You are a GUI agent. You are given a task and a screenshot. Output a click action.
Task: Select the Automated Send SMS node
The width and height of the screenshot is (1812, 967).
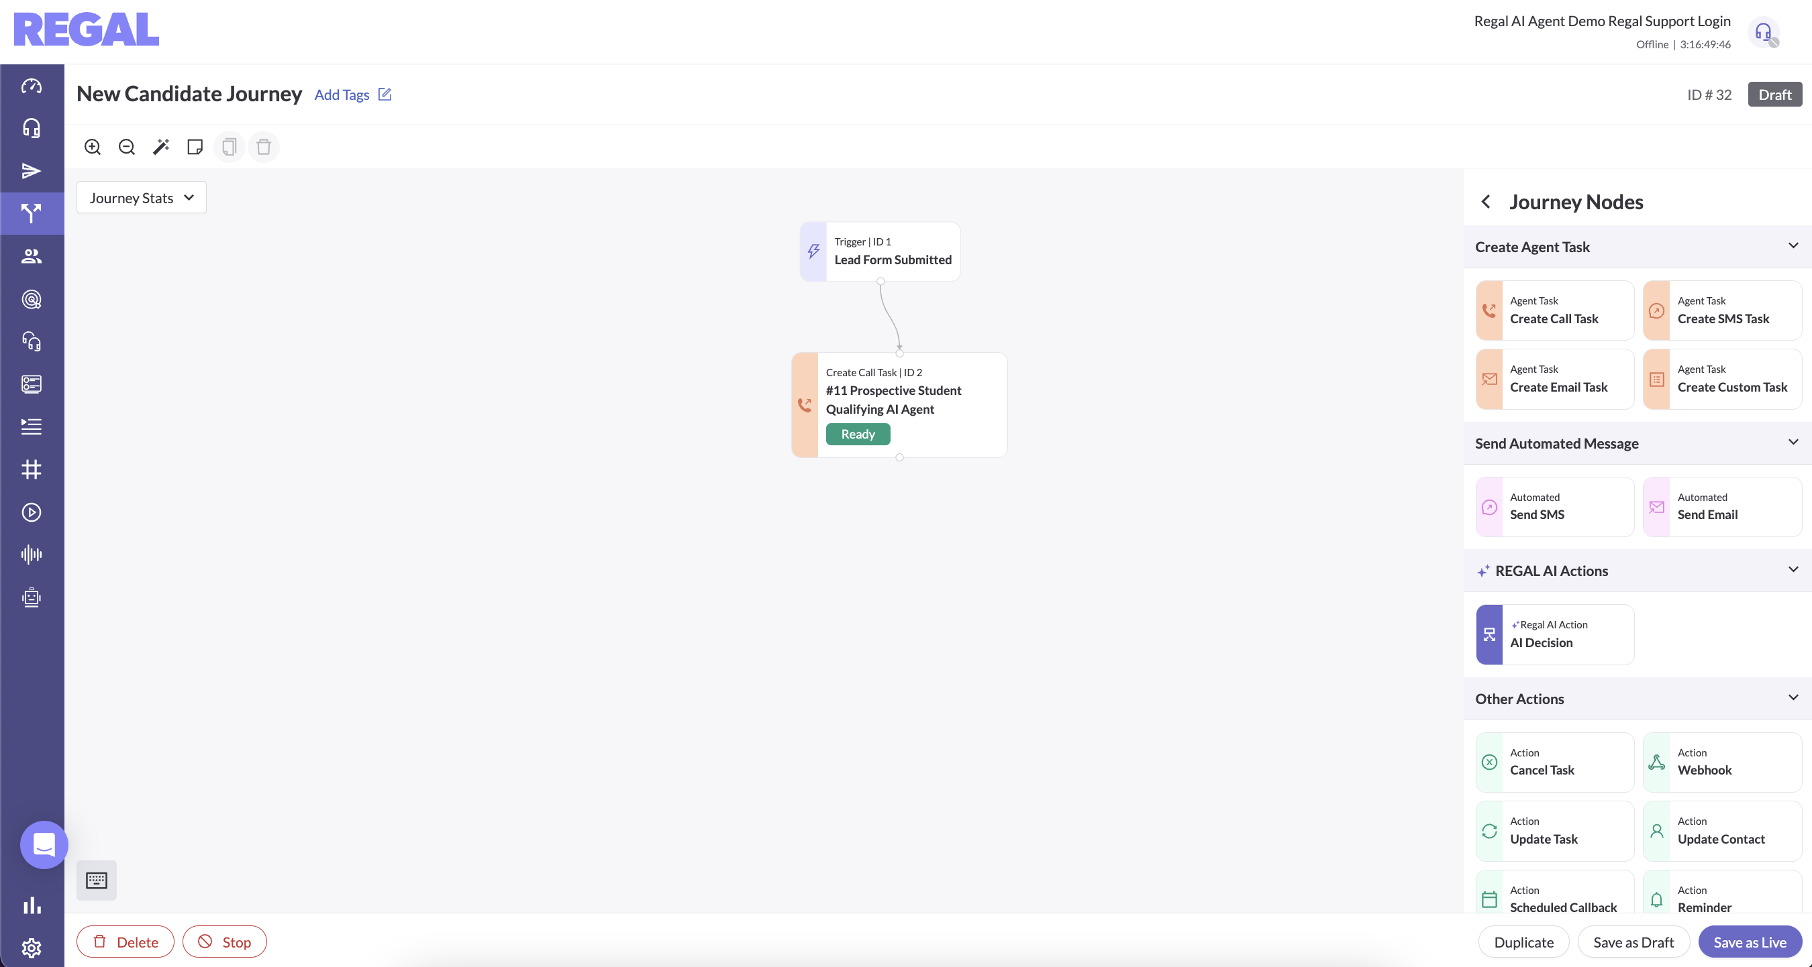(x=1554, y=507)
